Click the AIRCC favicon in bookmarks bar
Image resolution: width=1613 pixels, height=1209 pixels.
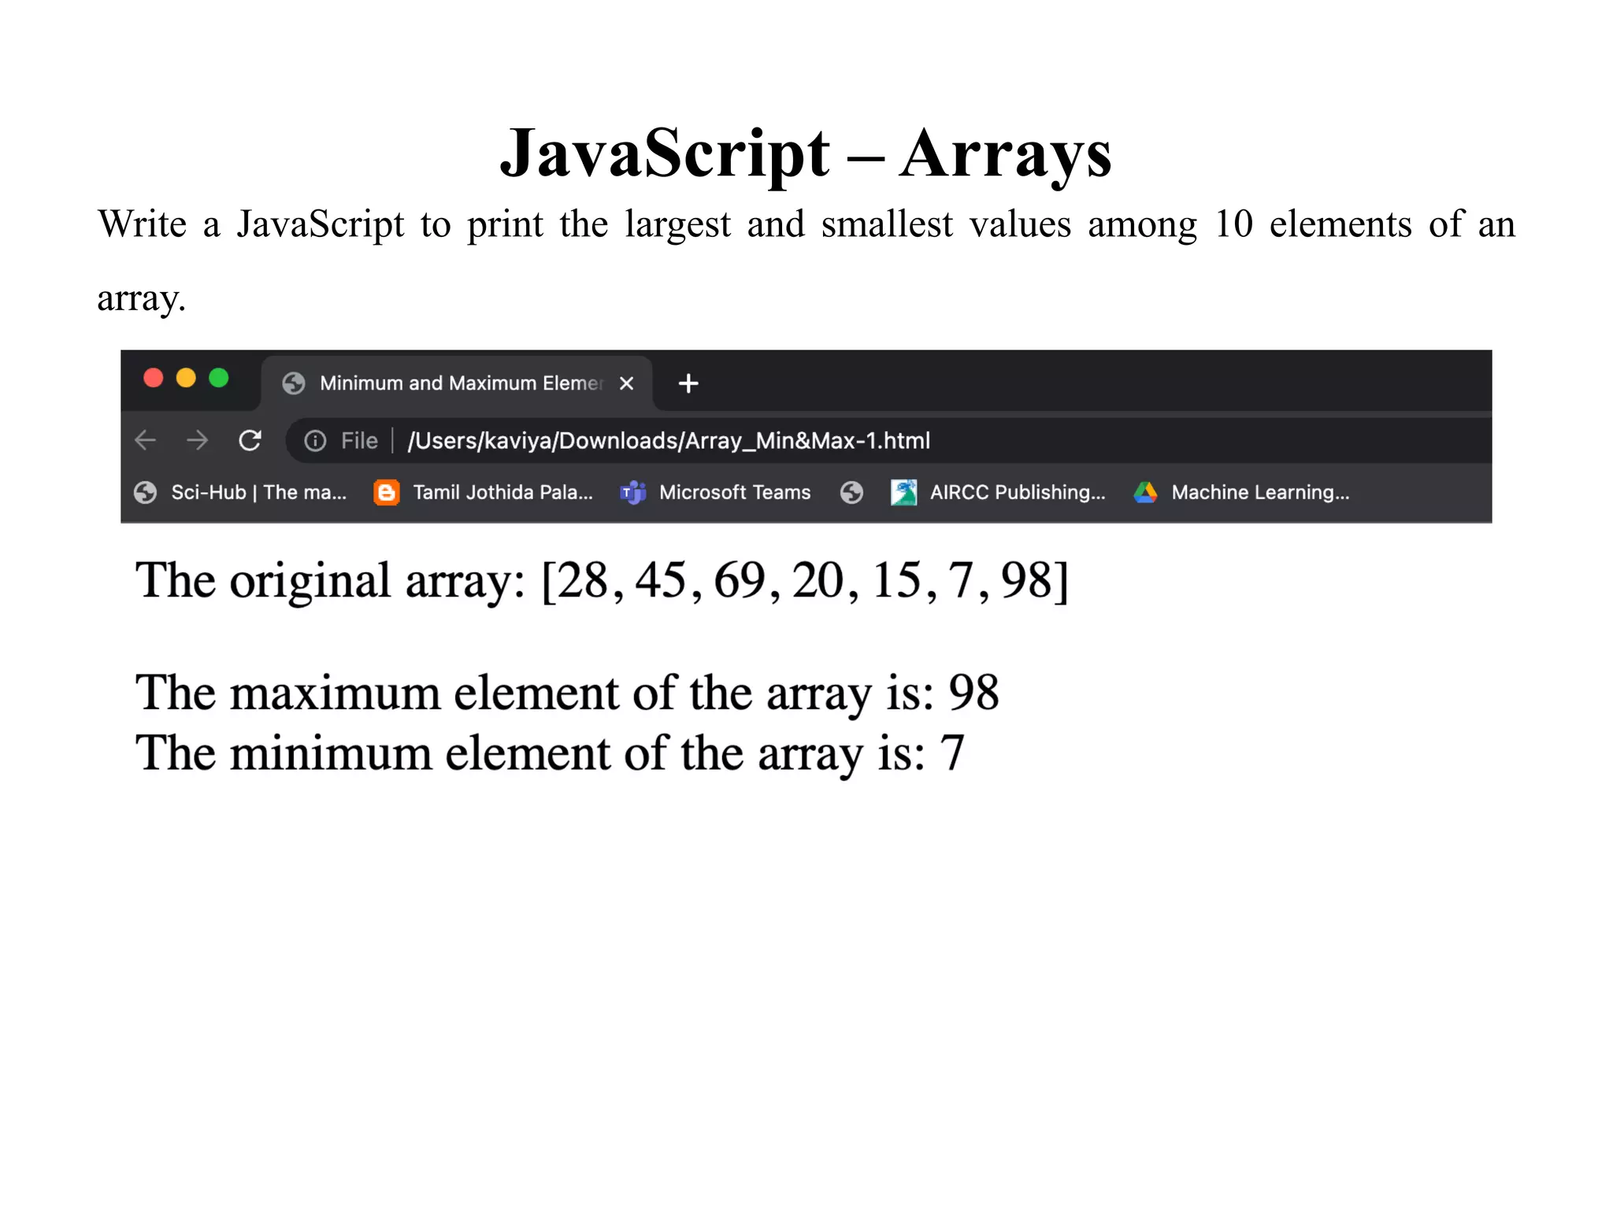(903, 493)
